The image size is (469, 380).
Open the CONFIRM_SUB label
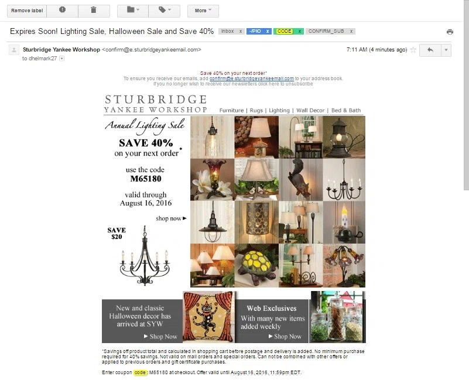click(326, 31)
